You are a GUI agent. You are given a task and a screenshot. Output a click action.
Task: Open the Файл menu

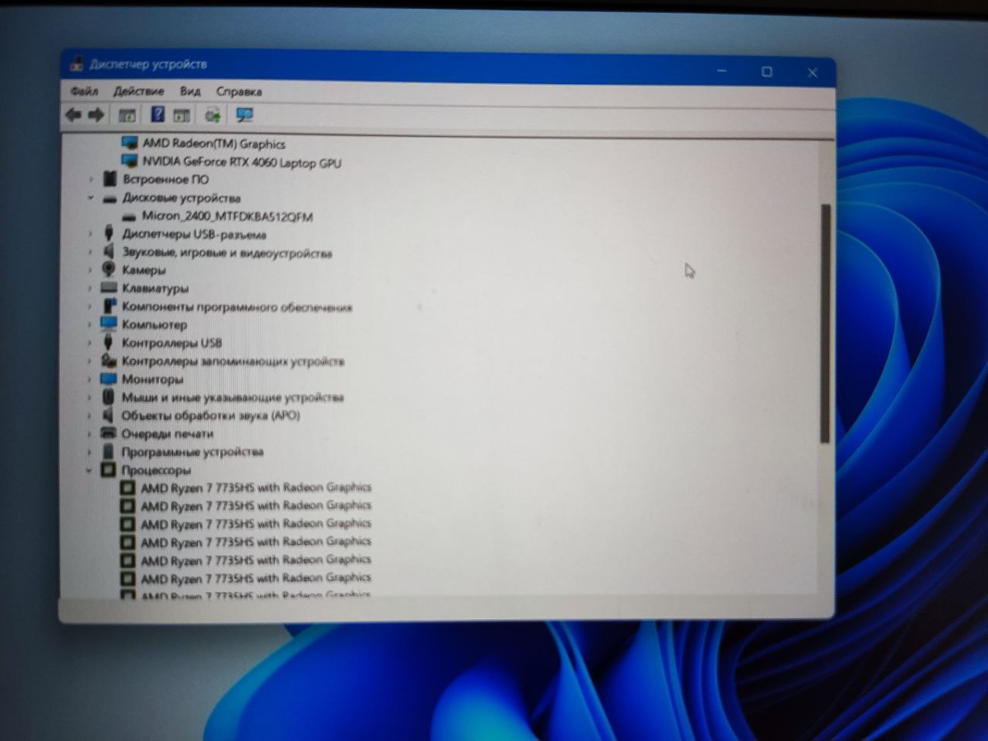(84, 91)
